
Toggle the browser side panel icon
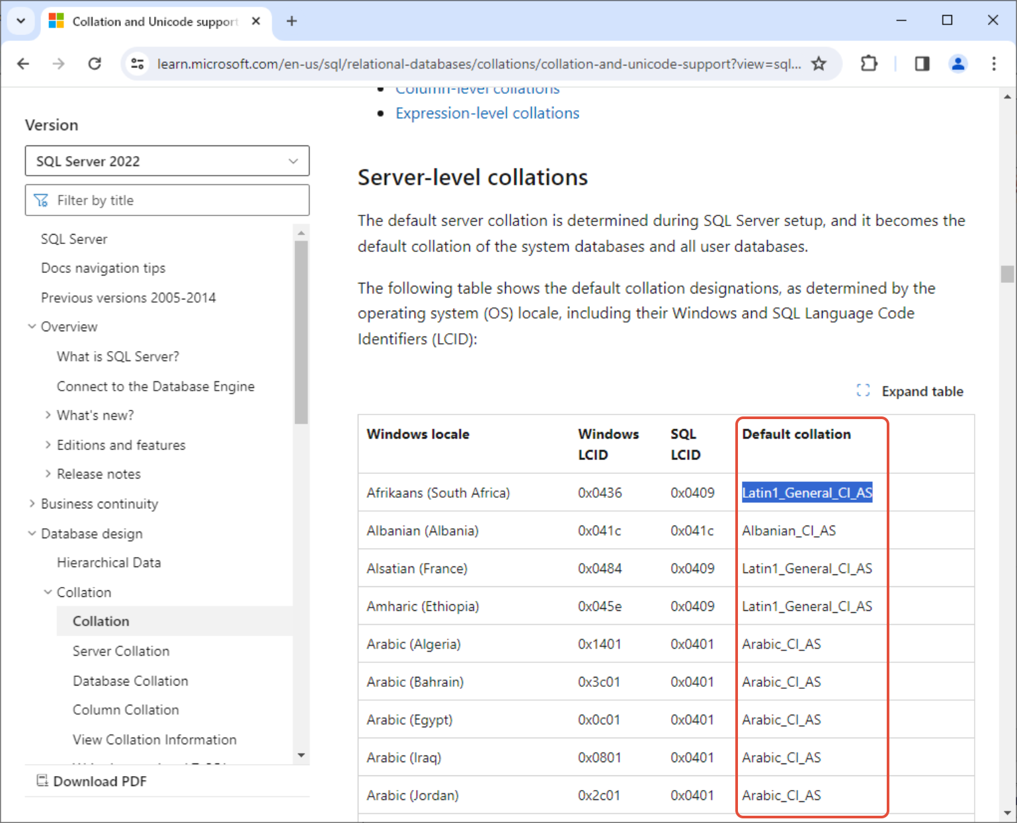922,63
